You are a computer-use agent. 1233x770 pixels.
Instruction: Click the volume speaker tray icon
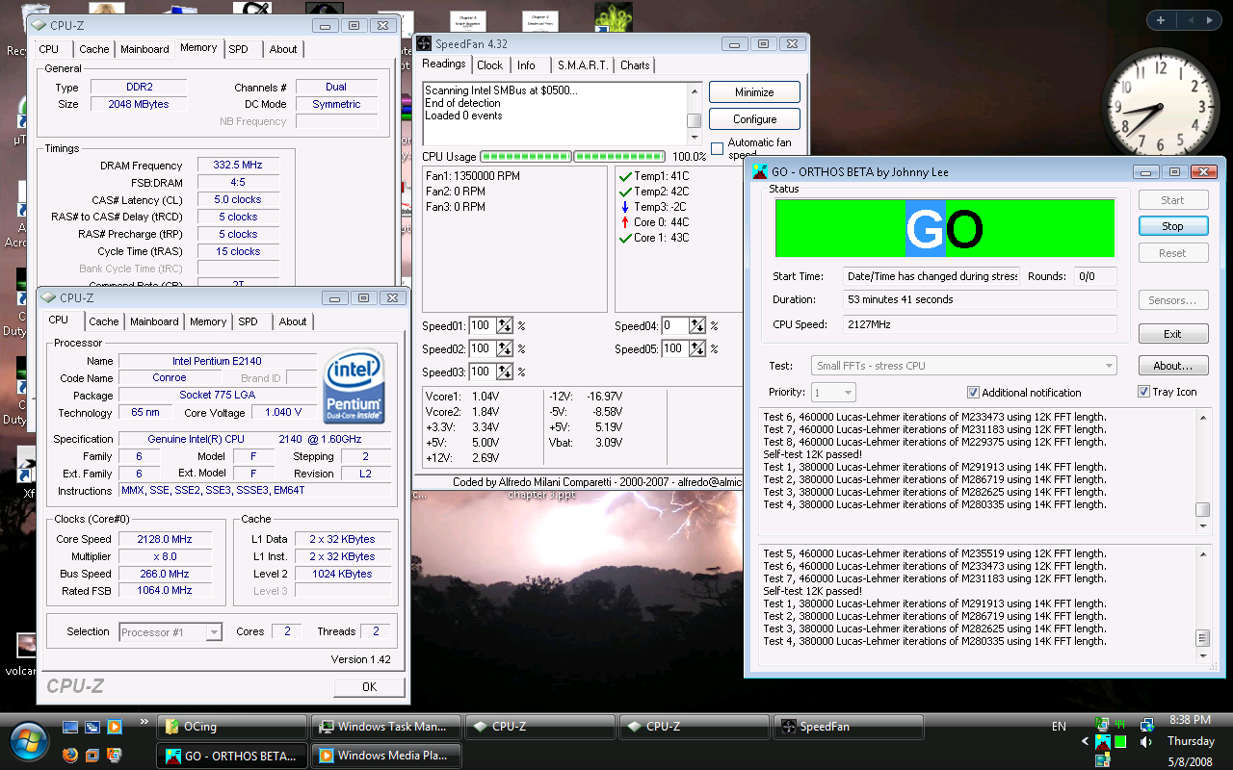point(1146,742)
